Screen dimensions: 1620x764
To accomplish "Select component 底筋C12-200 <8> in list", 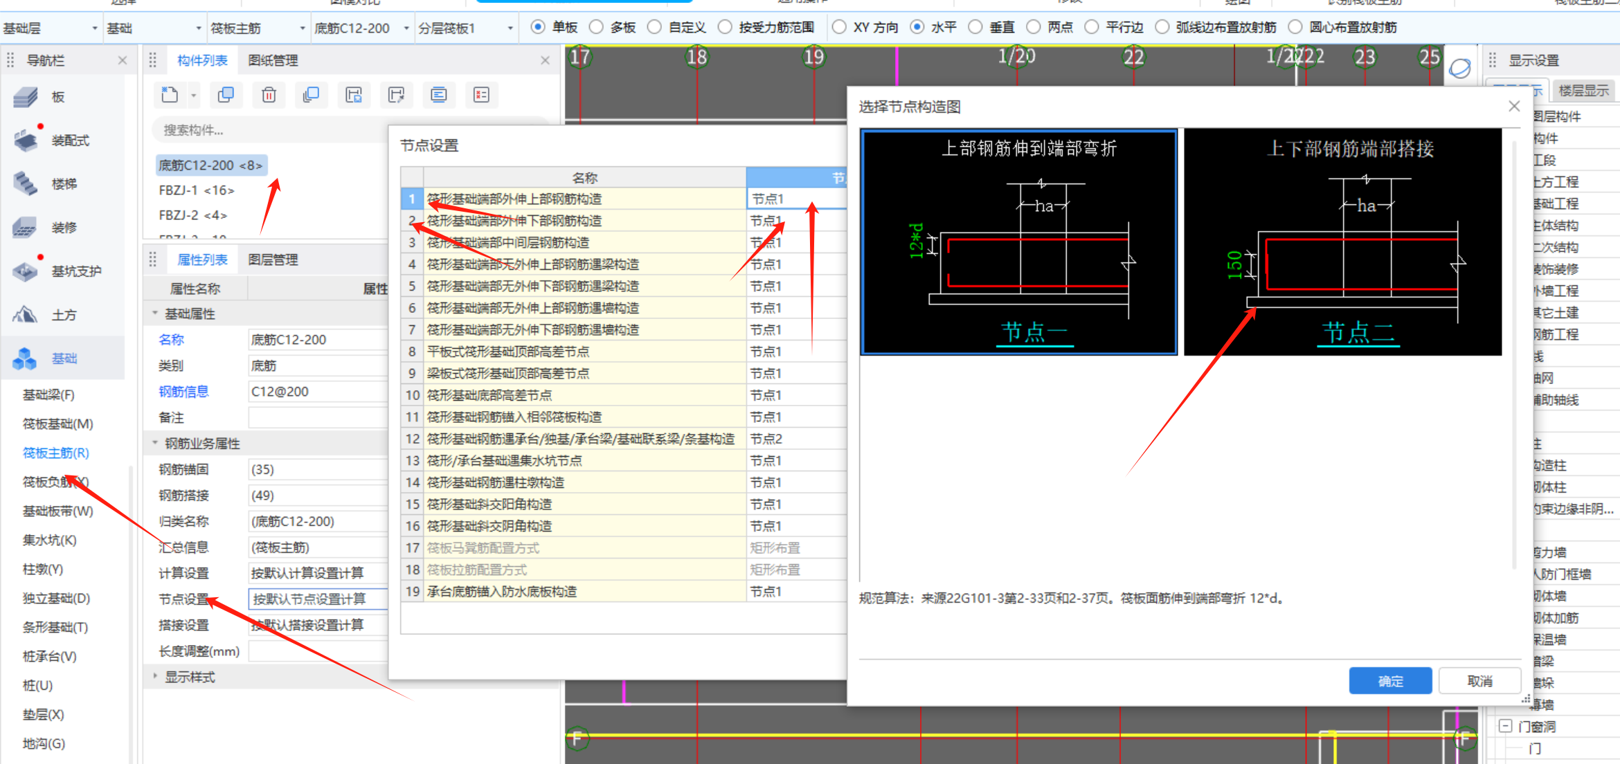I will point(211,165).
